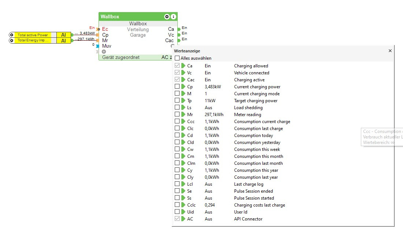The width and height of the screenshot is (403, 230).
Task: Click the plus icon below Muv
Action: 104,52
